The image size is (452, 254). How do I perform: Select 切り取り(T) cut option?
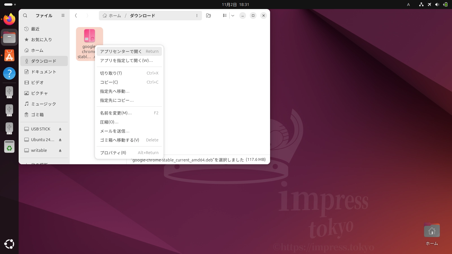(129, 73)
